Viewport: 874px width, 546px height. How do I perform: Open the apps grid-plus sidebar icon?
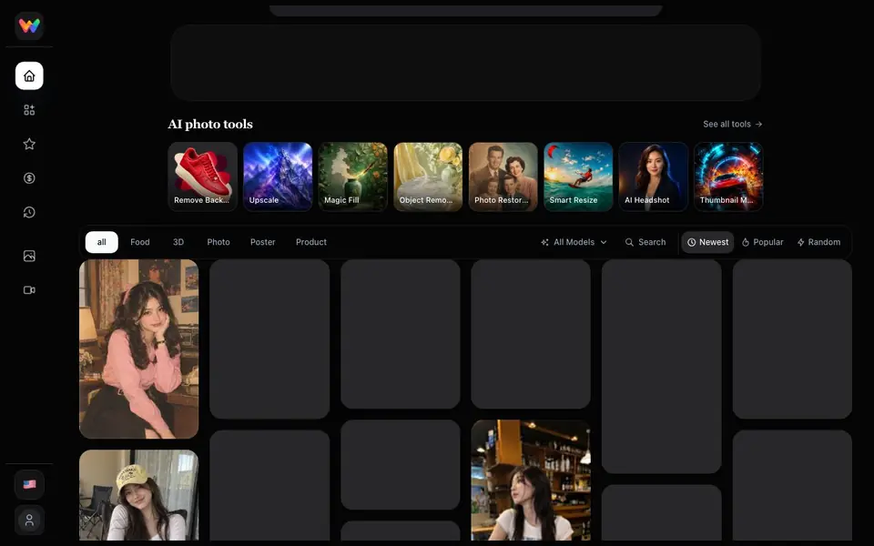(29, 110)
